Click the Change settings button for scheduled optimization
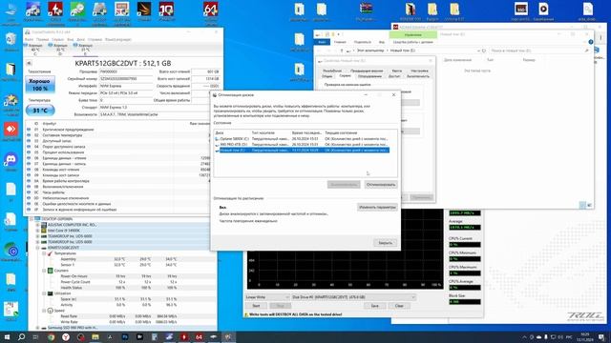 click(x=377, y=207)
